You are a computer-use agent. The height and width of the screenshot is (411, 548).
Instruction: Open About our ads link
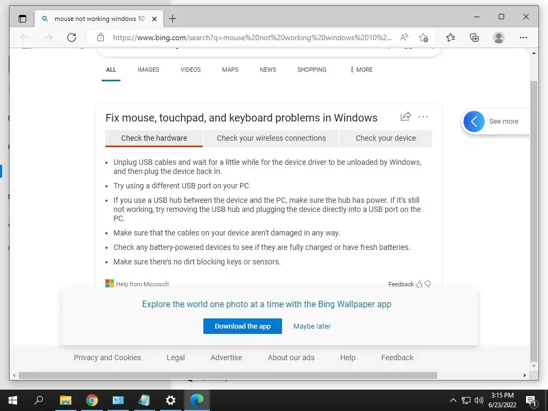coord(291,357)
